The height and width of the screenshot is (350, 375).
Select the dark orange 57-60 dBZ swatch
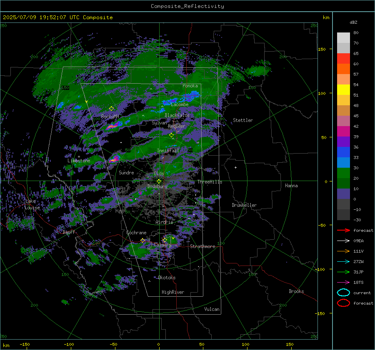point(343,69)
